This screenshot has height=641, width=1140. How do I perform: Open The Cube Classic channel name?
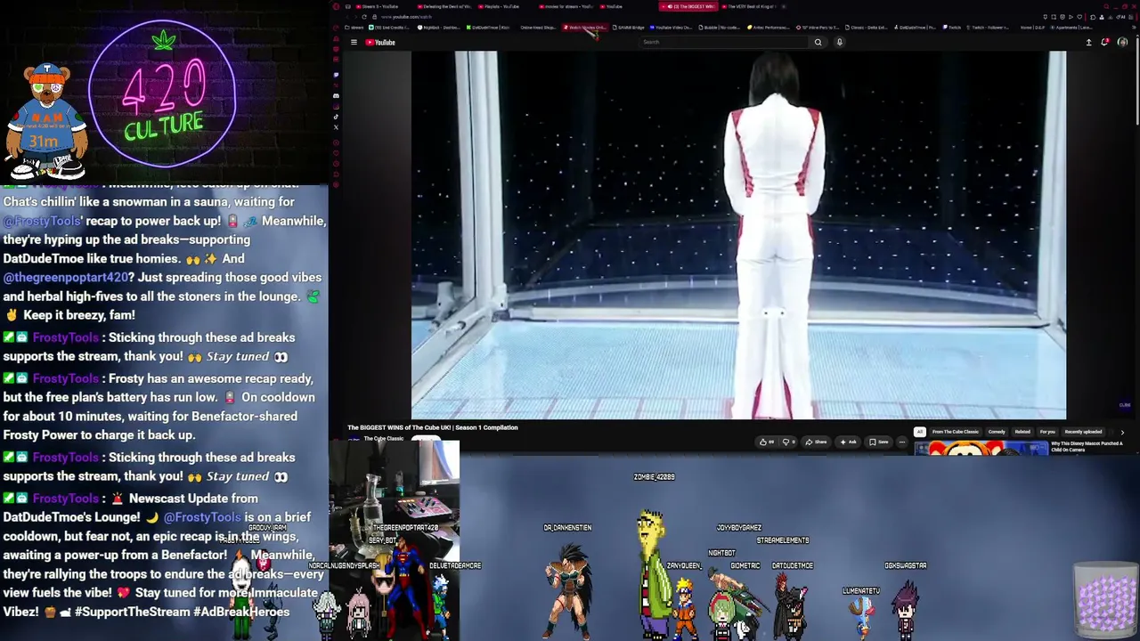[384, 439]
